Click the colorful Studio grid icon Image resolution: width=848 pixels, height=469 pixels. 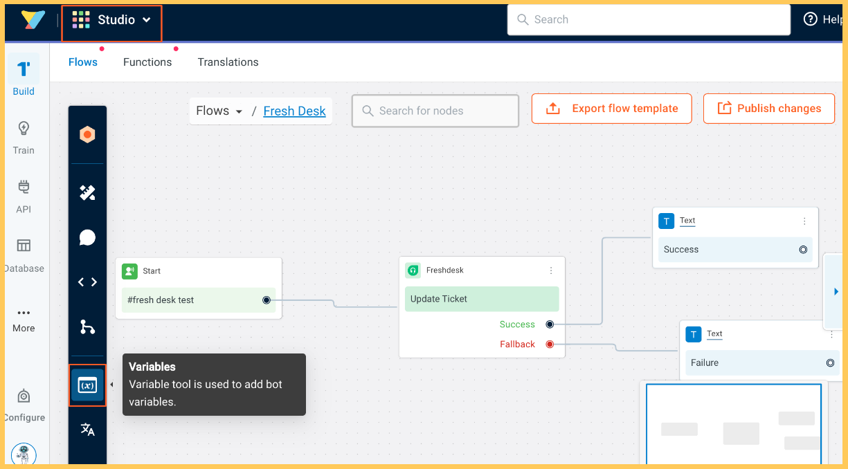coord(81,20)
